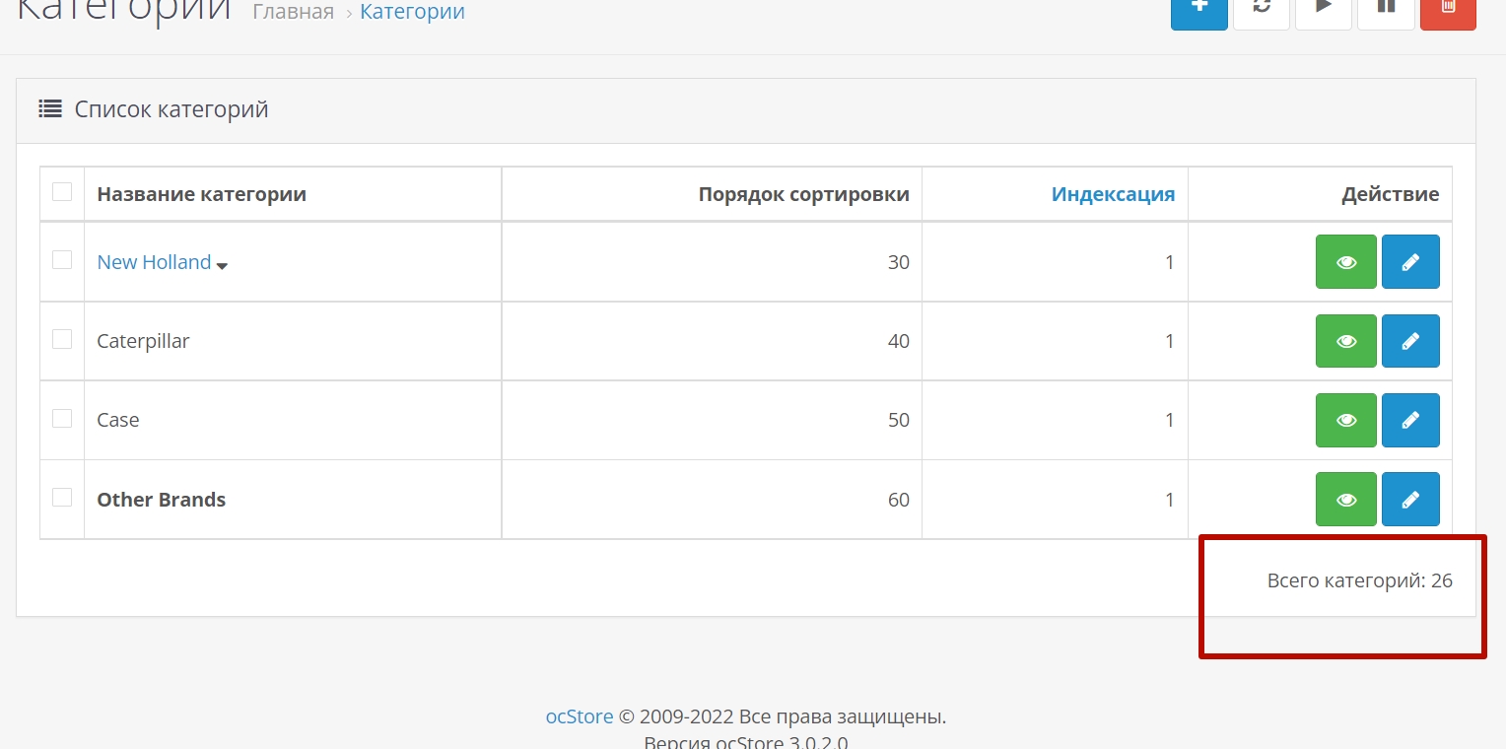Click the play (enable) icon button
Screen dimensions: 1506x749
pyautogui.click(x=1324, y=10)
